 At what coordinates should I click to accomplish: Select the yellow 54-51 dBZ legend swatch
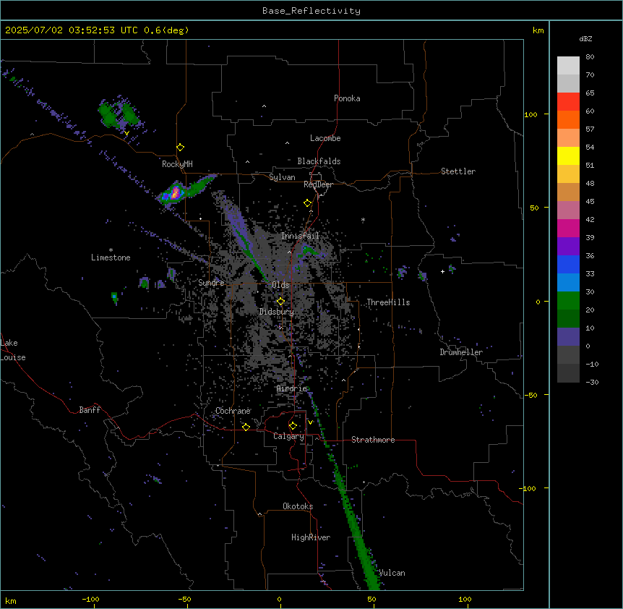[x=568, y=156]
